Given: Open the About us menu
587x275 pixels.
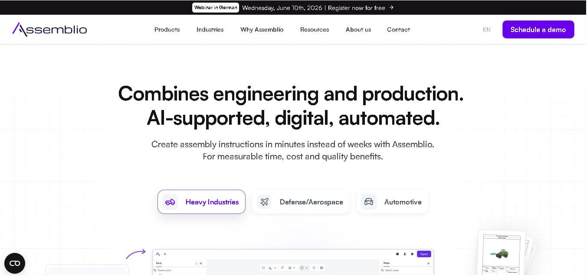Looking at the screenshot, I should click(358, 29).
